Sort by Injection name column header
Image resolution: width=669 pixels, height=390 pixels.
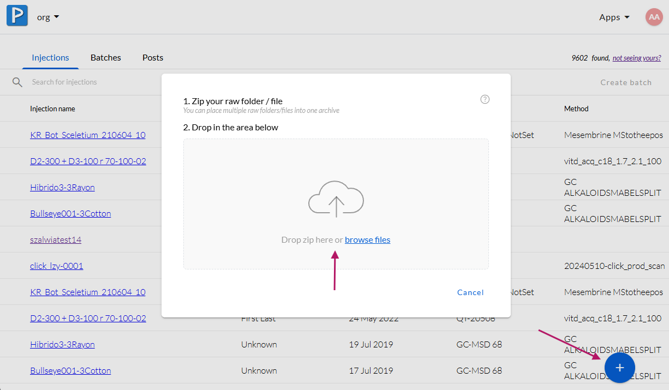point(52,109)
